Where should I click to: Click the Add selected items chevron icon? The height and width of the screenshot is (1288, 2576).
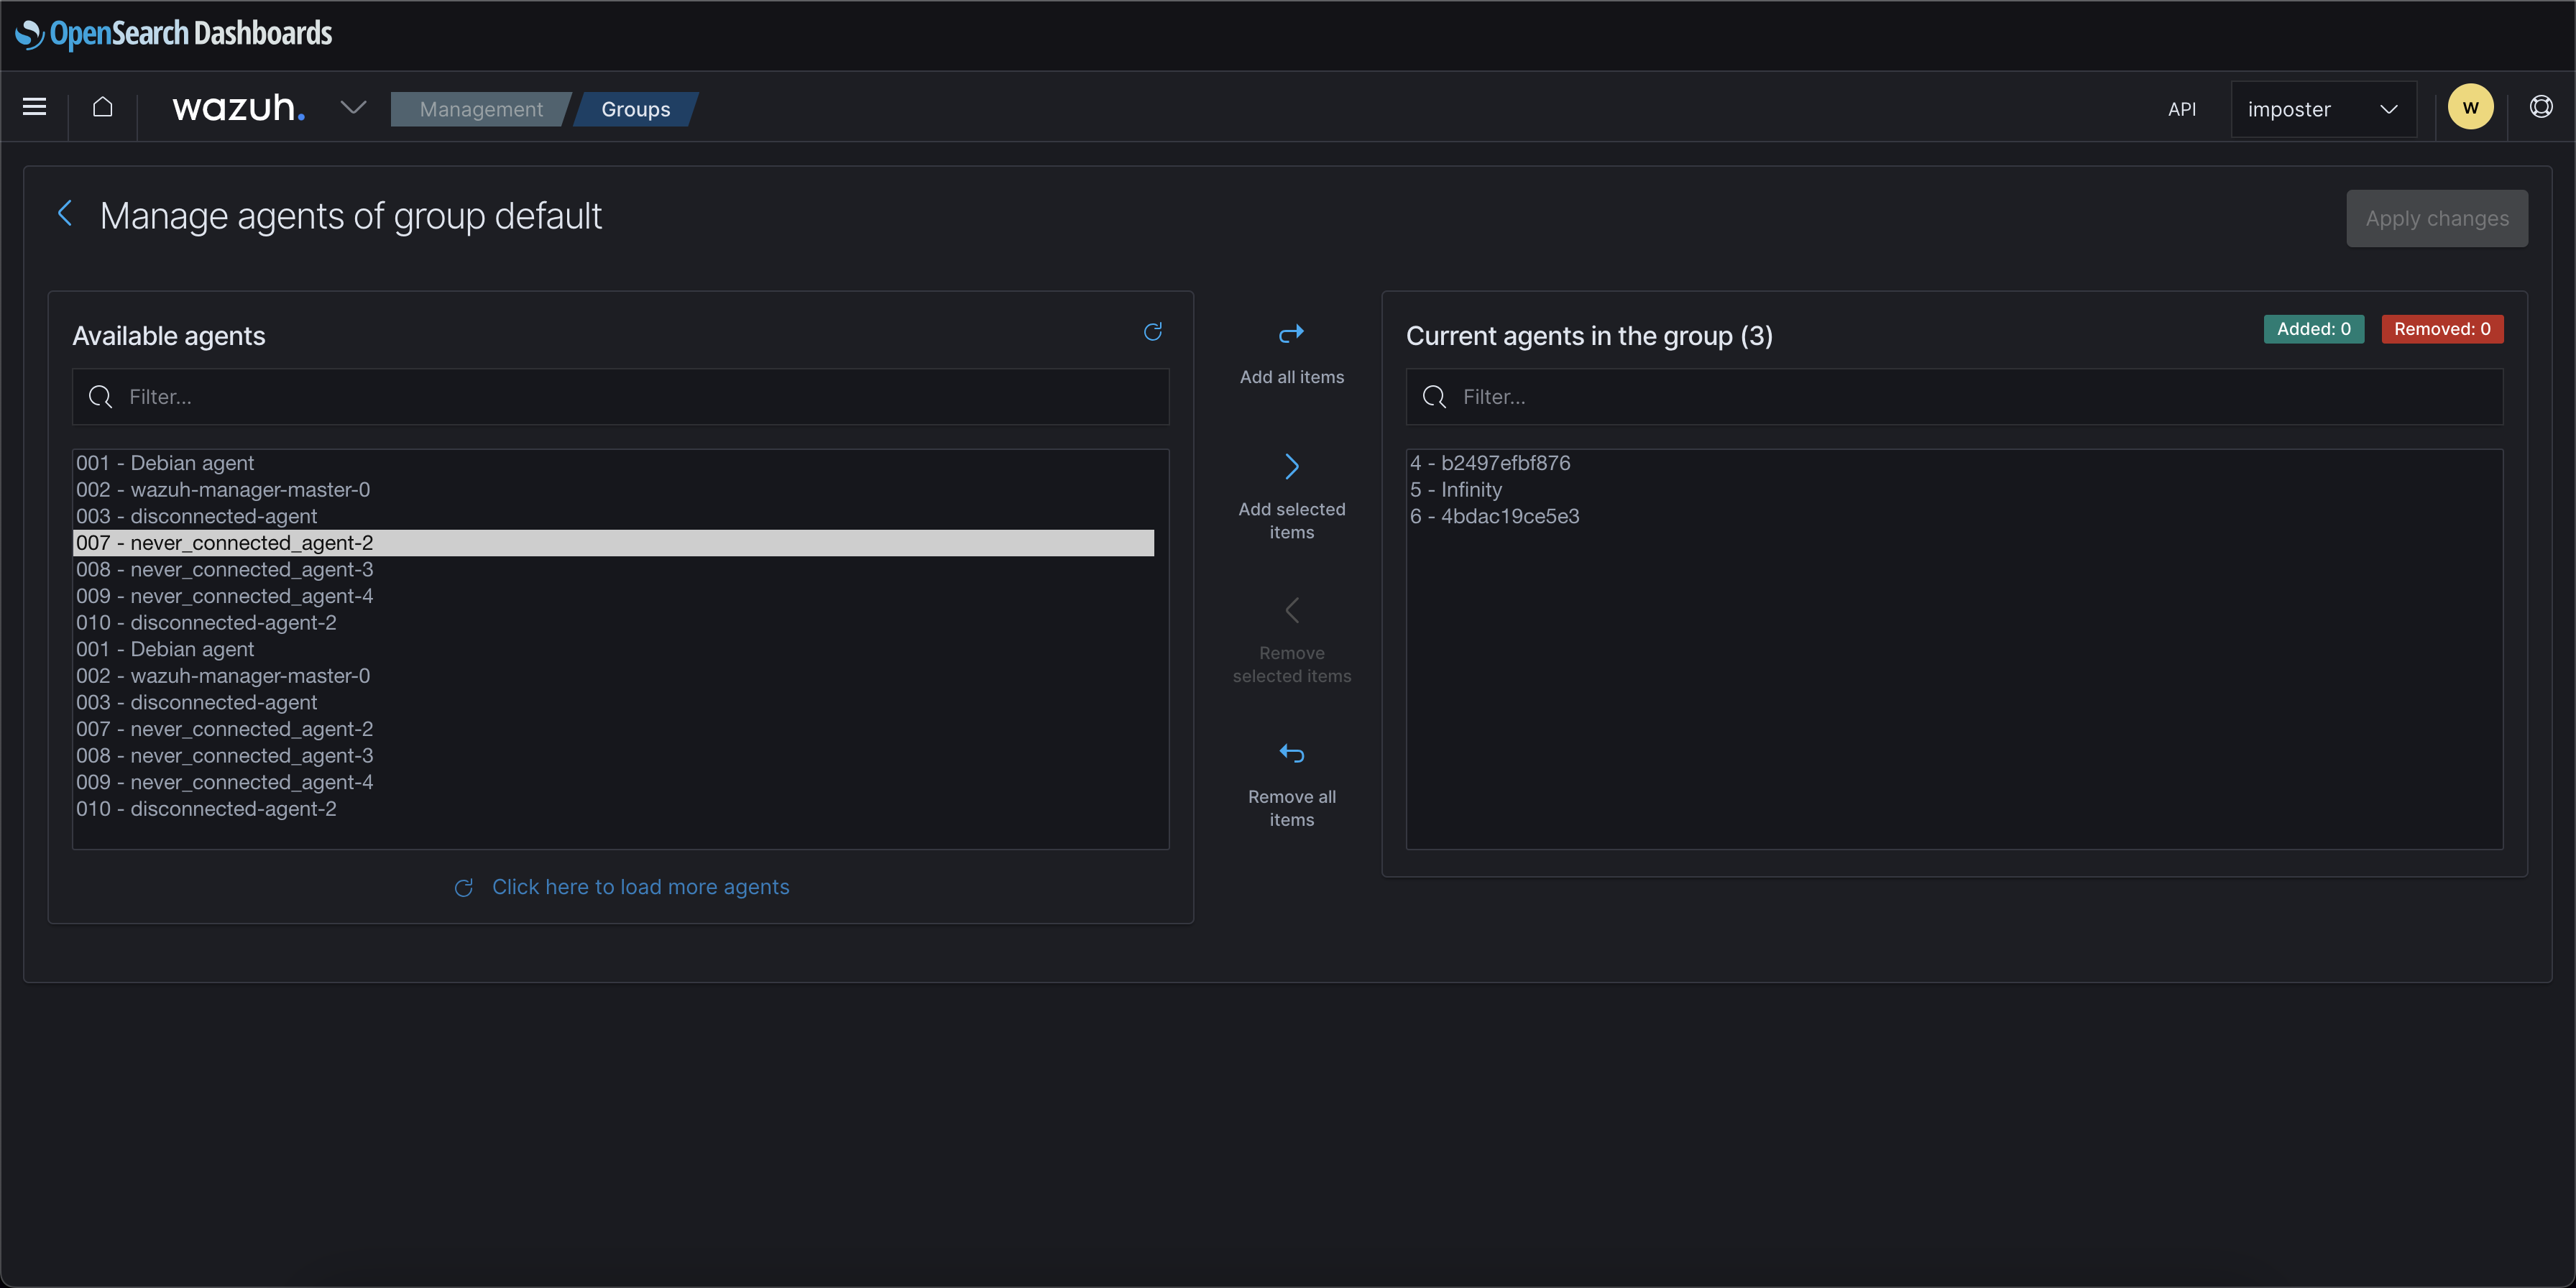click(1291, 465)
